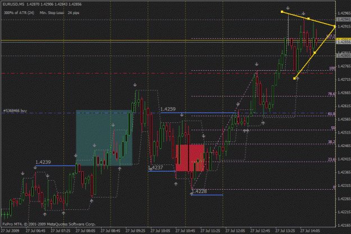
Task: Select the "27 Jul 14:05" time label
Action: (310, 231)
